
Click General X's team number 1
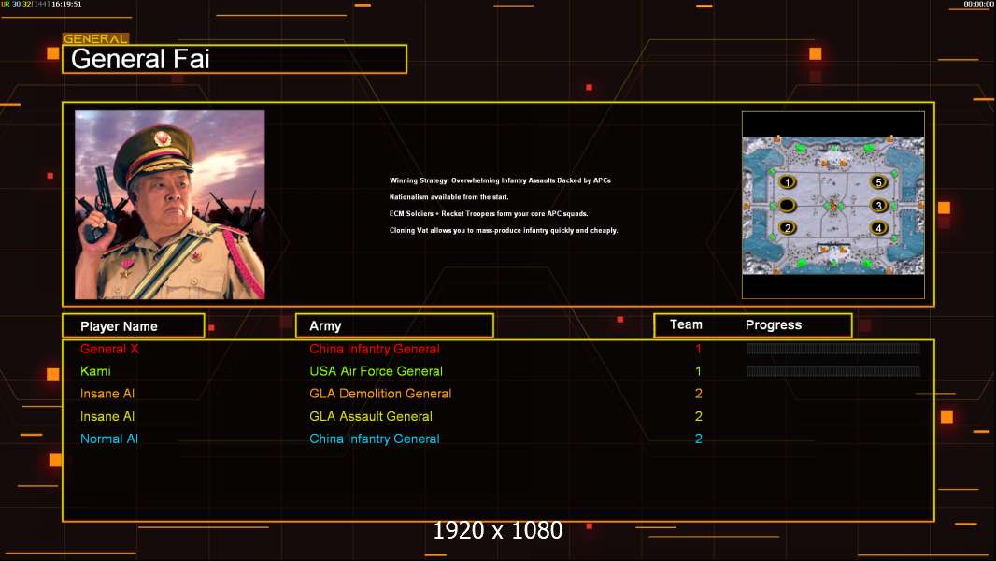pos(698,349)
